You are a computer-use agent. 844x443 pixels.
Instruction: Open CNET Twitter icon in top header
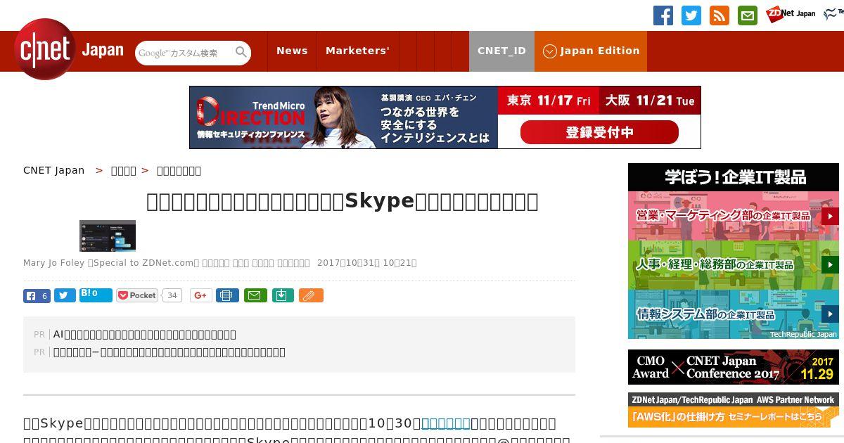691,15
